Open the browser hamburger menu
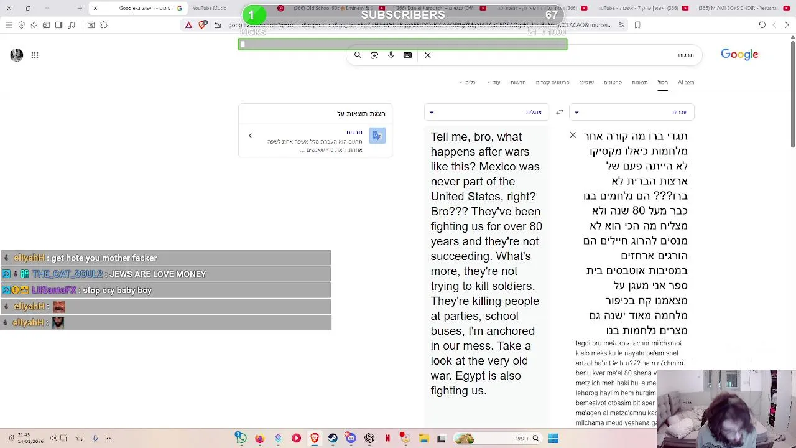This screenshot has width=796, height=448. [x=9, y=25]
